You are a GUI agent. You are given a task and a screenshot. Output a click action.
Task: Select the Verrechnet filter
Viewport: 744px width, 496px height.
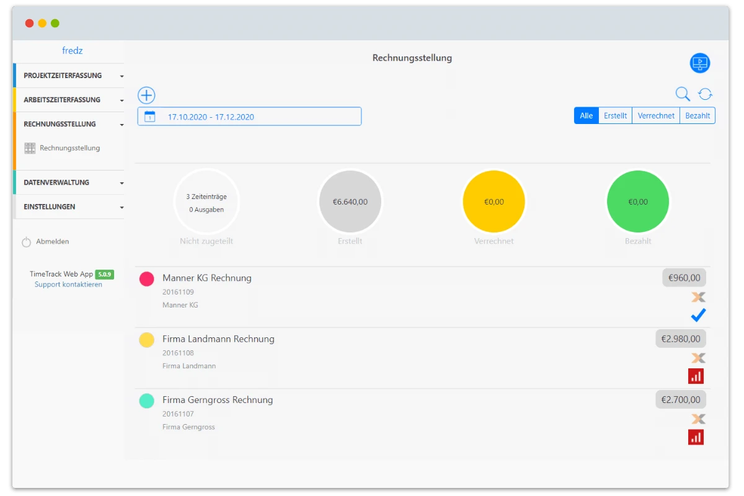(x=656, y=115)
